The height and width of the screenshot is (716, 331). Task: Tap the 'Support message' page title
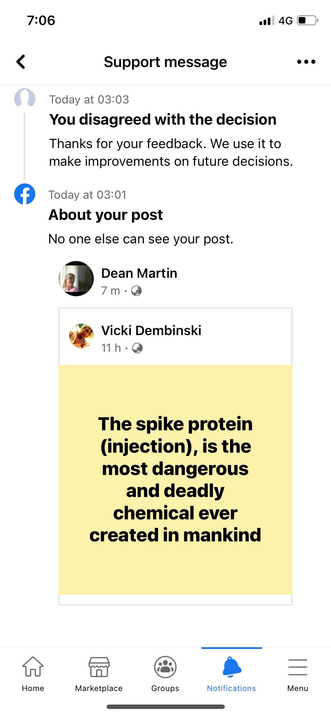pos(165,62)
